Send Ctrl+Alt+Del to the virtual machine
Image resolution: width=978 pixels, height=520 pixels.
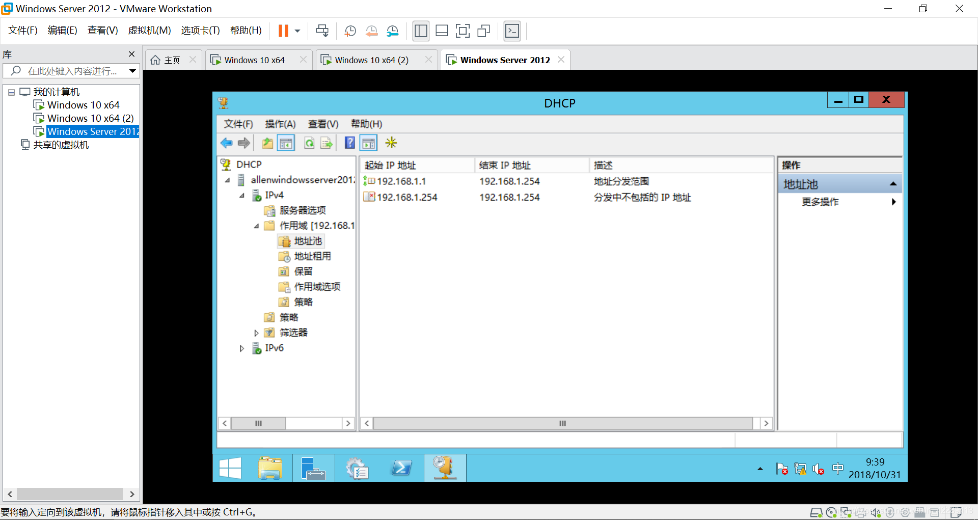[322, 31]
